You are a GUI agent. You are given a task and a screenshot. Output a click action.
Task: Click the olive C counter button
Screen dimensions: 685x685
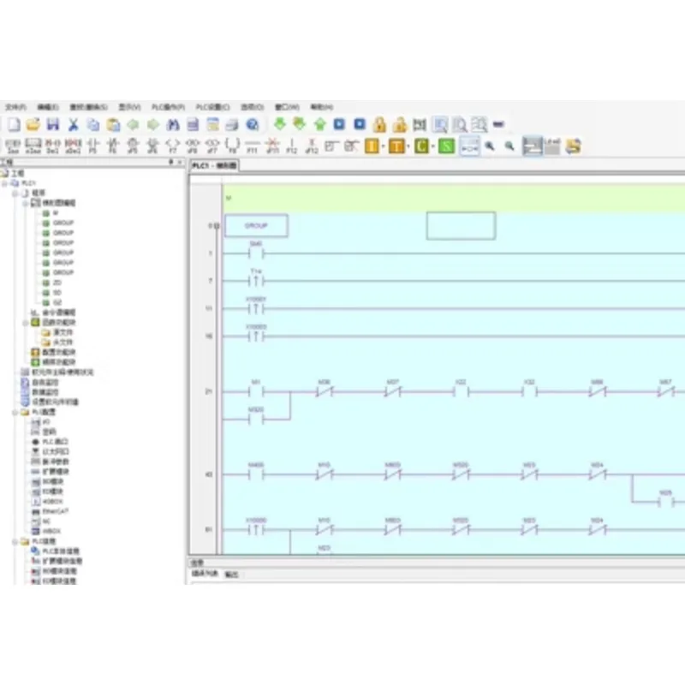tap(421, 146)
